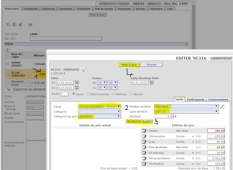The height and width of the screenshot is (170, 233).
Task: Click the magnifier icon next to SC316
Action: point(82,69)
